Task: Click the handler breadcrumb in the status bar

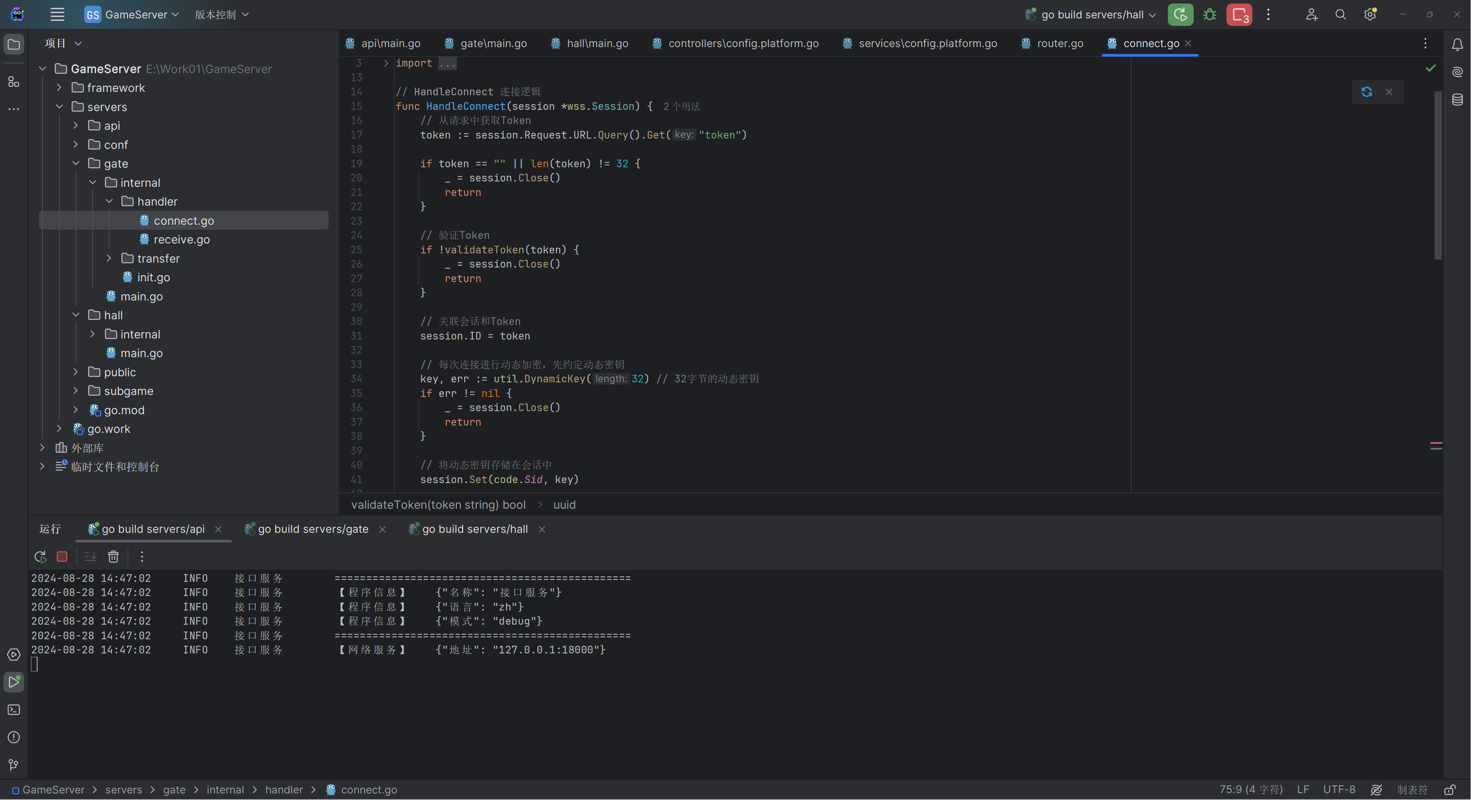Action: 284,790
